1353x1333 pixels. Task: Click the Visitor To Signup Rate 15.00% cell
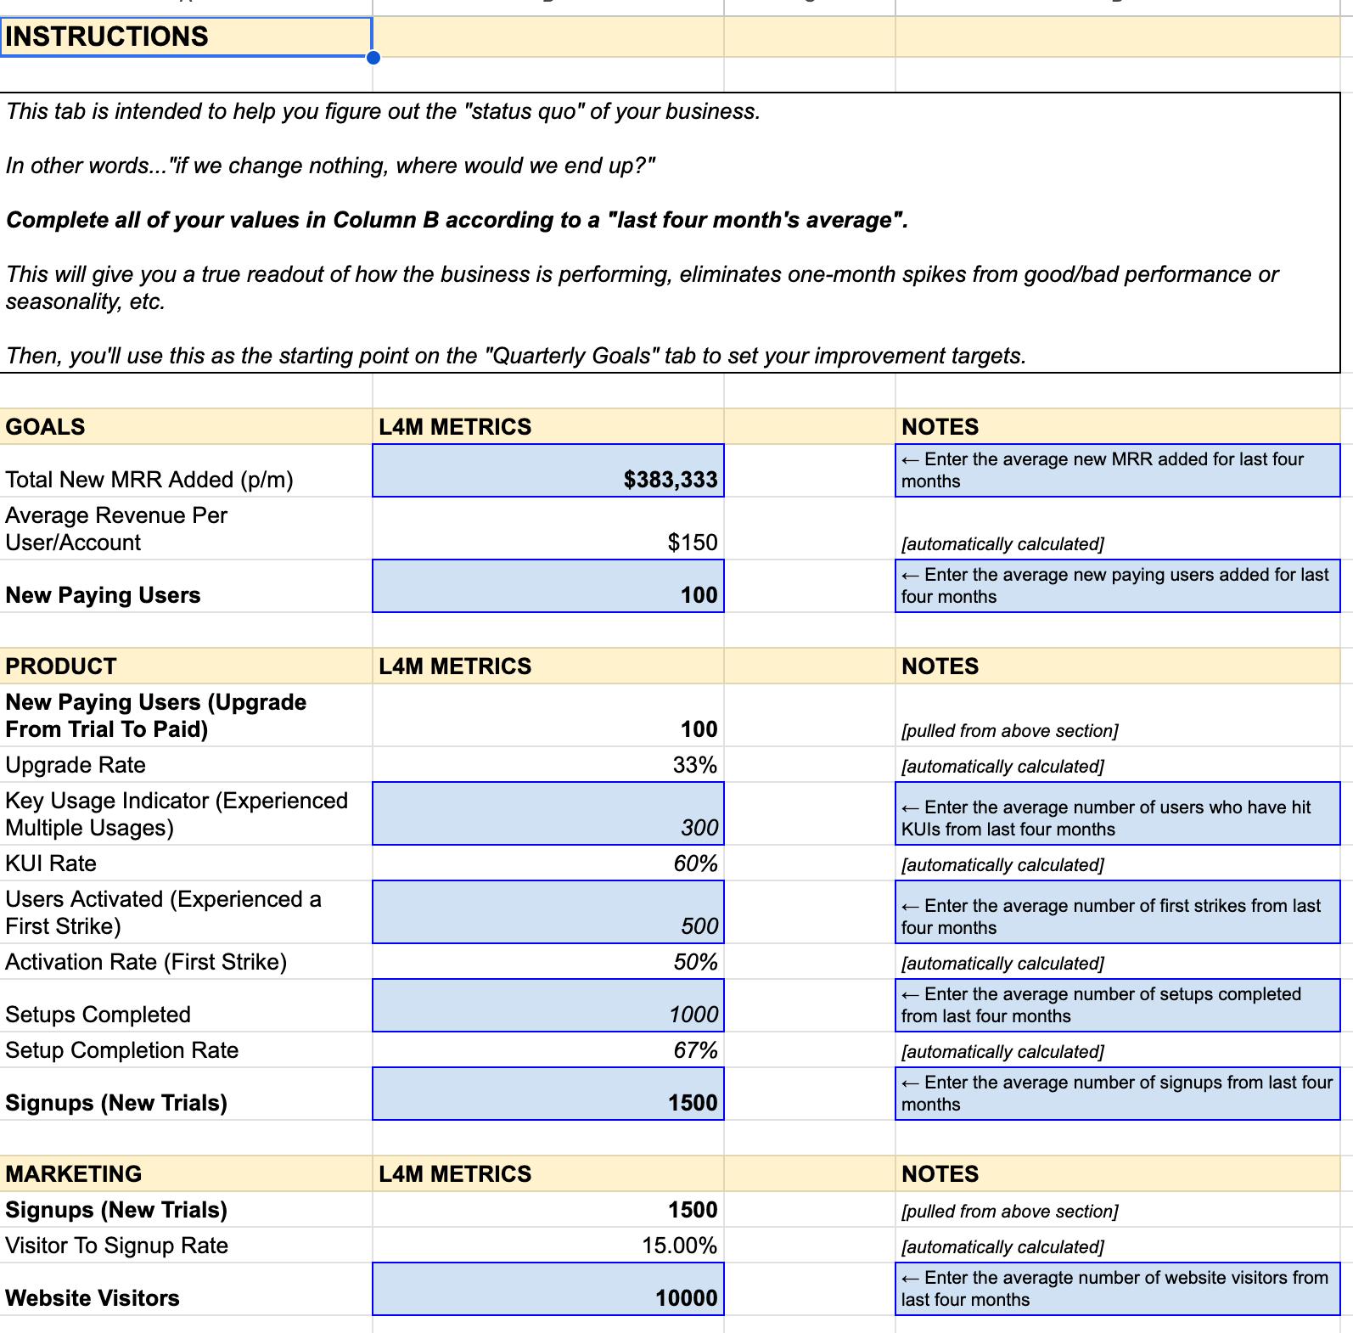548,1246
